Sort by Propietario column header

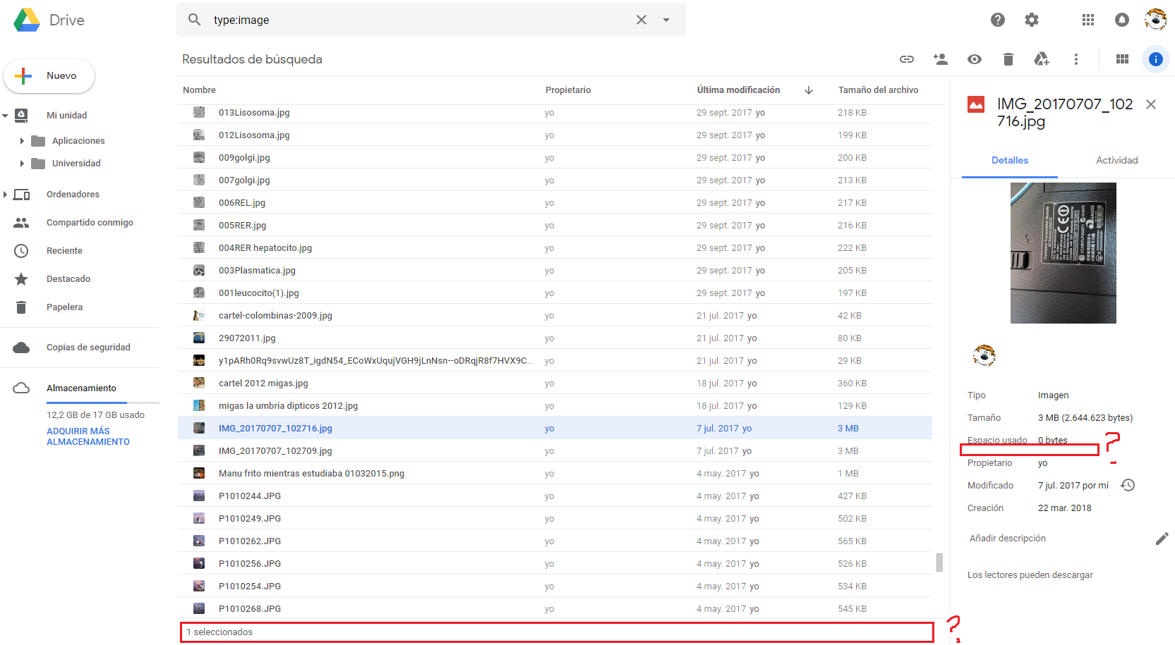pyautogui.click(x=568, y=90)
